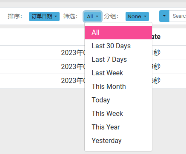The image size is (186, 154).
Task: Choose Last 7 Days filter
Action: tap(118, 60)
